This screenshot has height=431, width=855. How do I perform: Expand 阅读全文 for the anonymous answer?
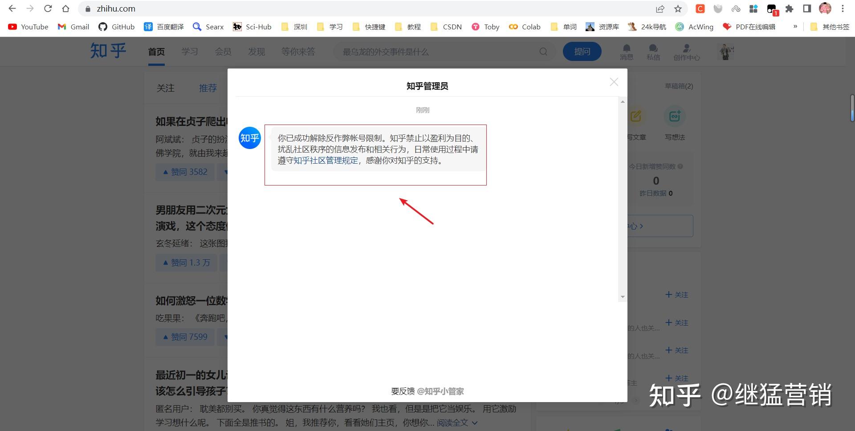pyautogui.click(x=457, y=423)
